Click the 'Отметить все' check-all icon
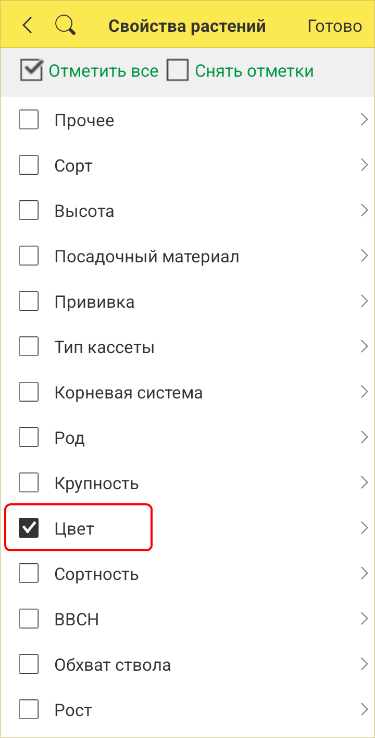 31,70
